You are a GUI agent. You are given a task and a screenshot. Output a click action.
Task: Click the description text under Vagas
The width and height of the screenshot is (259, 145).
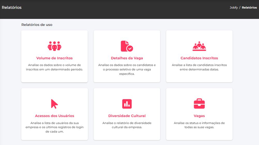pyautogui.click(x=199, y=125)
